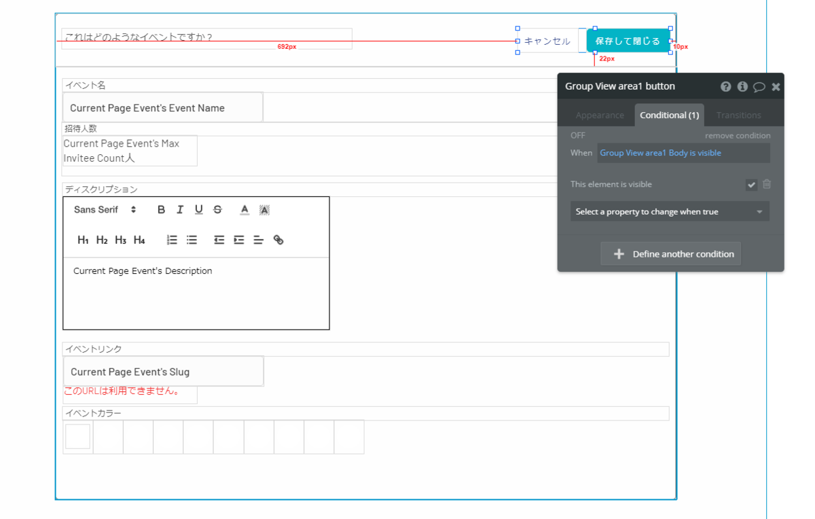The height and width of the screenshot is (519, 815).
Task: Select the color cell containing the inner square
Action: coord(77,437)
